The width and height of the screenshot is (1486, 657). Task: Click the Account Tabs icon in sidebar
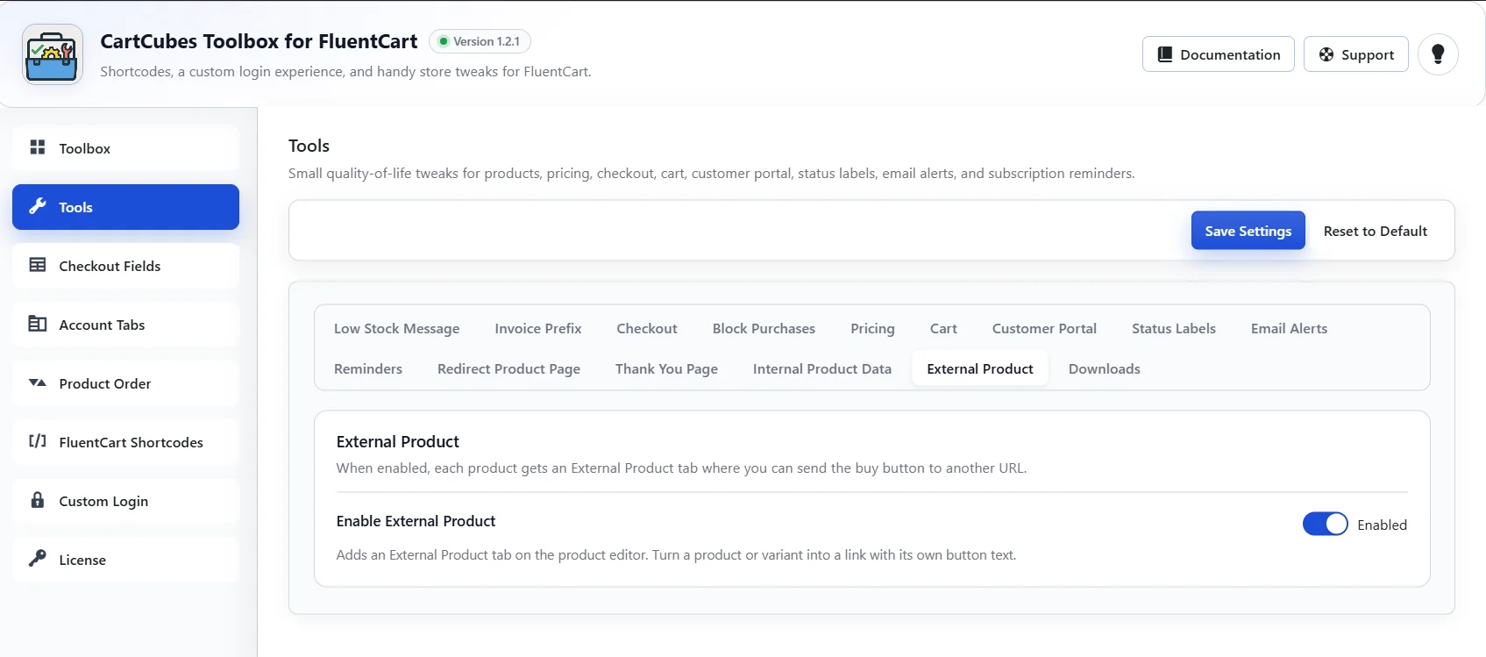(x=38, y=324)
